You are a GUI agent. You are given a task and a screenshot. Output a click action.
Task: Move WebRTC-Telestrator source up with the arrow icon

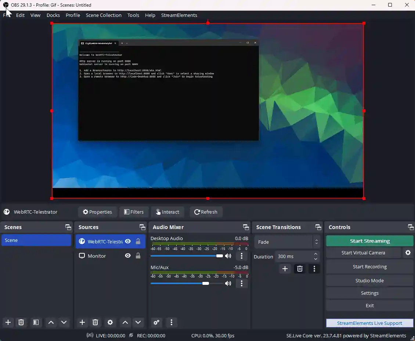pos(125,322)
